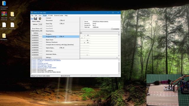
Task: Choose Connect in Target menu
Action: click(x=61, y=18)
